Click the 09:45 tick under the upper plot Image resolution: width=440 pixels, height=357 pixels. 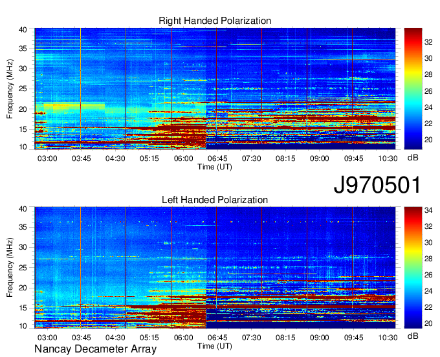[353, 158]
